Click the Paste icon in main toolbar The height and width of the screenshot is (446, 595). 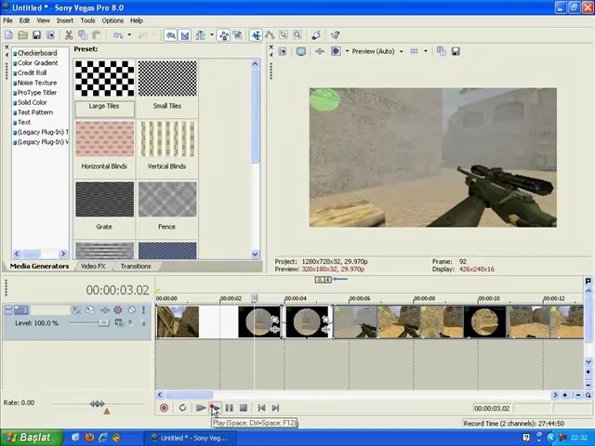click(97, 35)
